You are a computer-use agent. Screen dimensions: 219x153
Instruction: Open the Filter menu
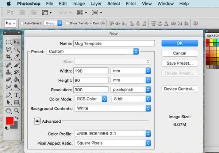tap(131, 4)
